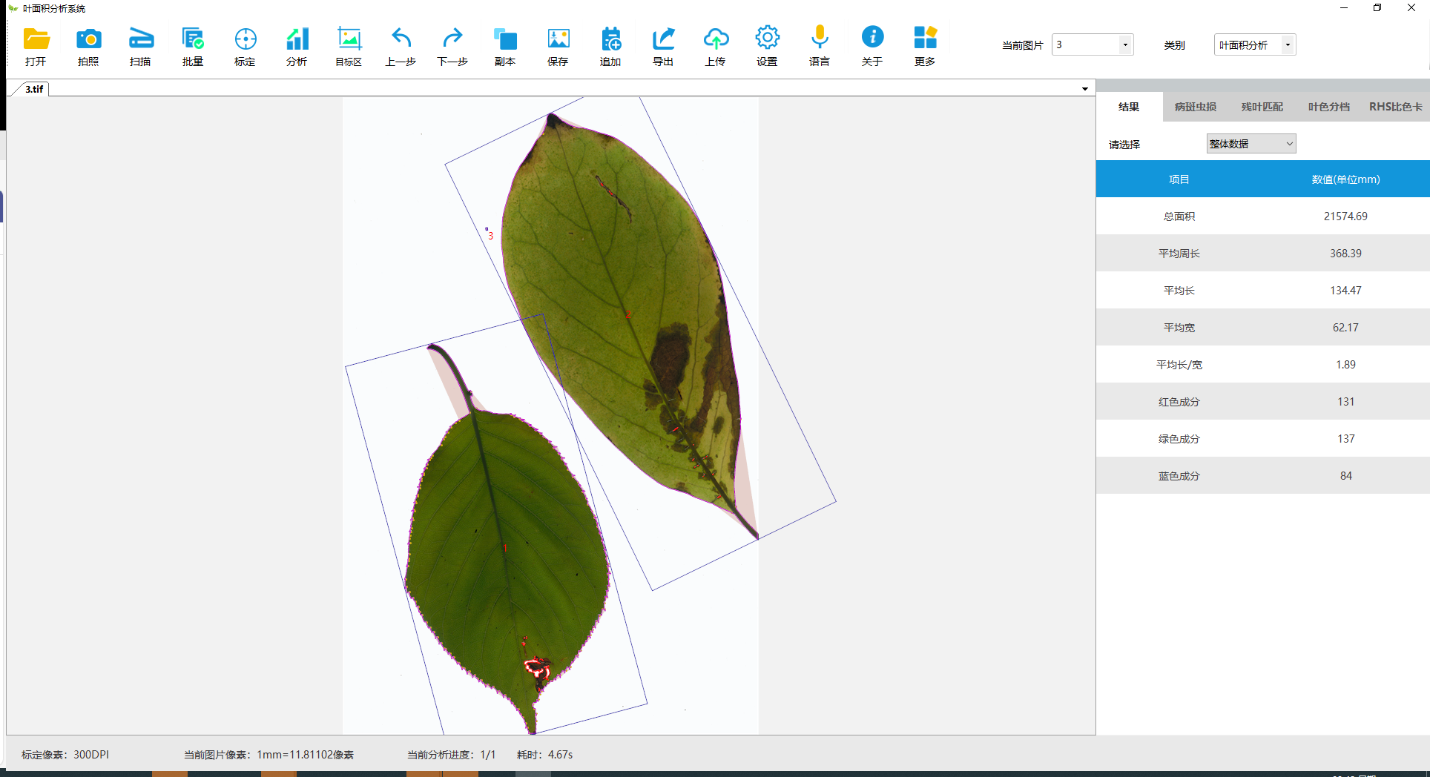The image size is (1430, 777).
Task: Run analysis with the 分析 icon
Action: pos(297,39)
